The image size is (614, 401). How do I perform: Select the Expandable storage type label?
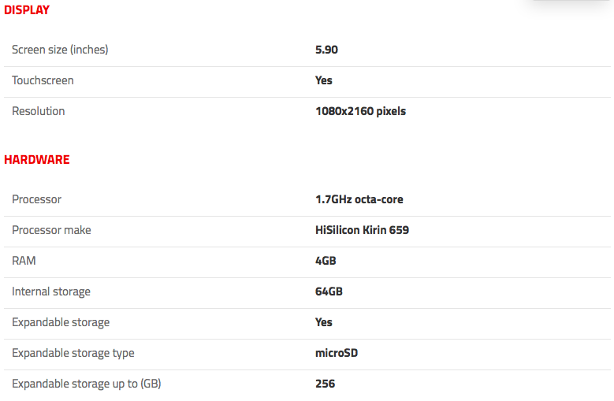(x=73, y=353)
